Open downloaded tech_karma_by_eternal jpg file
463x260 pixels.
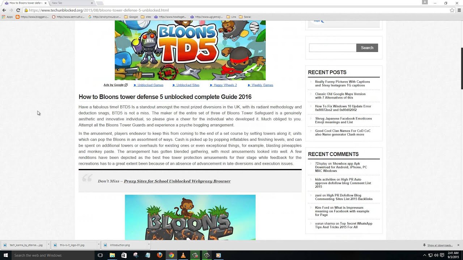[24, 245]
